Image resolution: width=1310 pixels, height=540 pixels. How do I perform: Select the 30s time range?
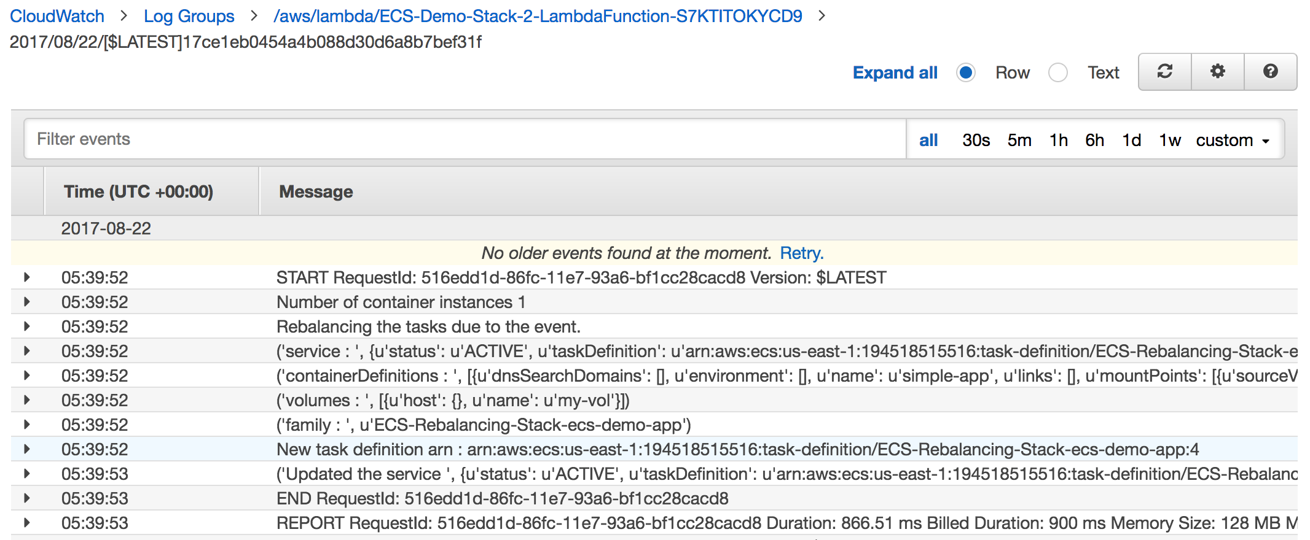(976, 140)
